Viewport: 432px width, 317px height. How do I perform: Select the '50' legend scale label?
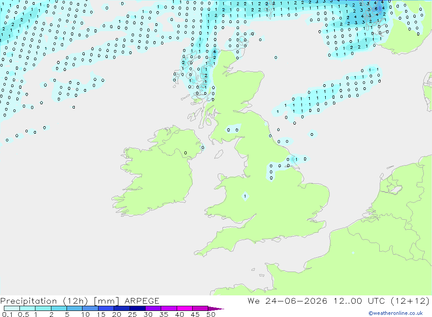(x=211, y=314)
